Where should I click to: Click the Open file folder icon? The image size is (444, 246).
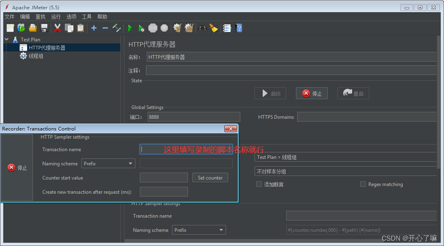click(33, 28)
